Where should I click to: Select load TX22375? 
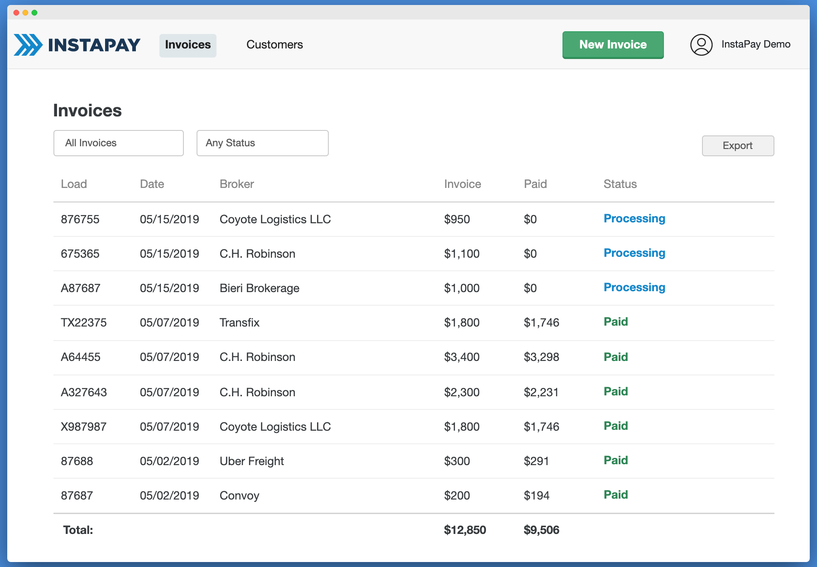click(84, 322)
